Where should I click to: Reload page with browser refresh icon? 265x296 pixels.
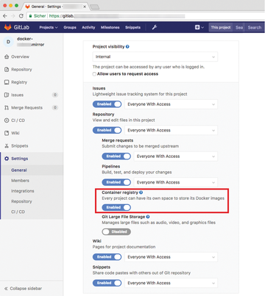(21, 16)
